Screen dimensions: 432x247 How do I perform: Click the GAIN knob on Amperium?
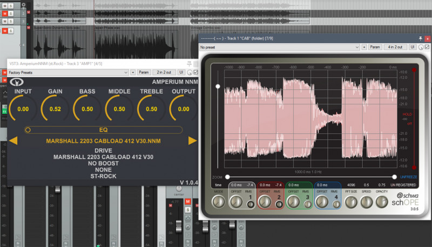[x=55, y=109]
